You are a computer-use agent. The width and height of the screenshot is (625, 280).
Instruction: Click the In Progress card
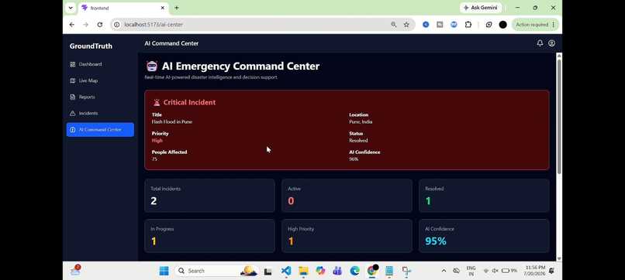point(209,235)
